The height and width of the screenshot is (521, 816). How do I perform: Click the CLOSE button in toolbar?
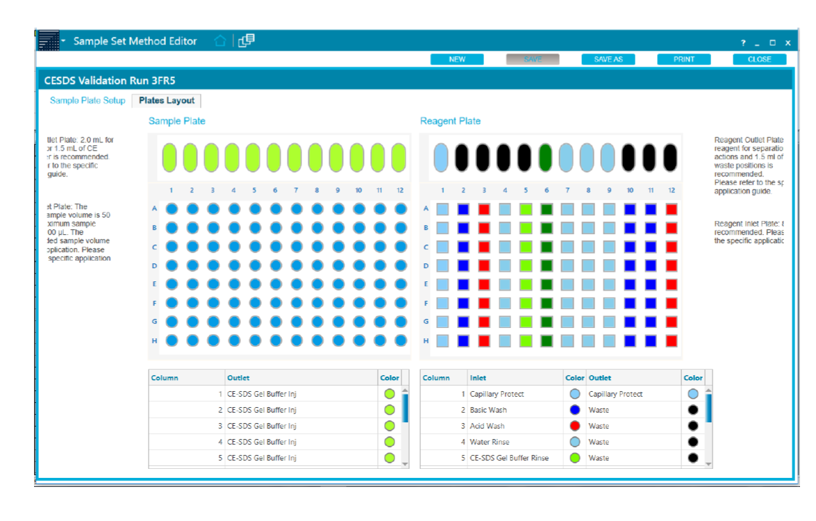click(x=759, y=60)
